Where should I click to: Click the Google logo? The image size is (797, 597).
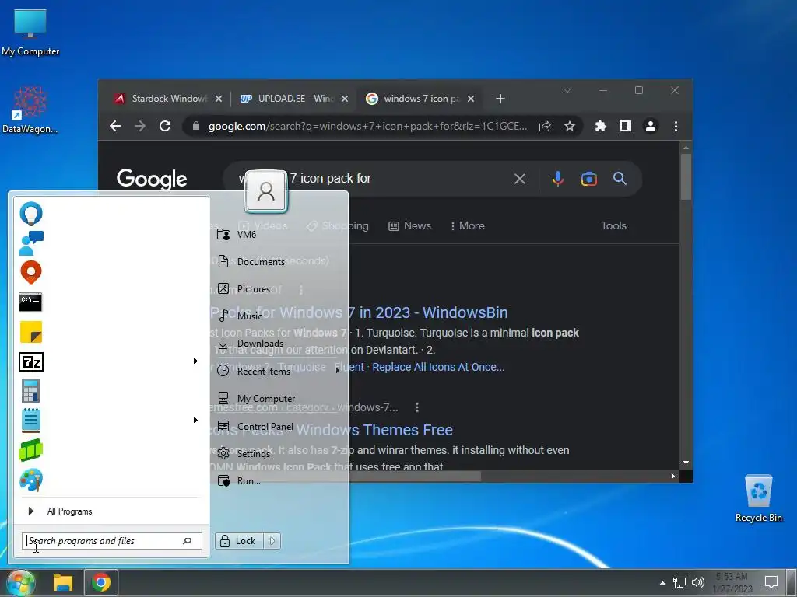click(152, 179)
